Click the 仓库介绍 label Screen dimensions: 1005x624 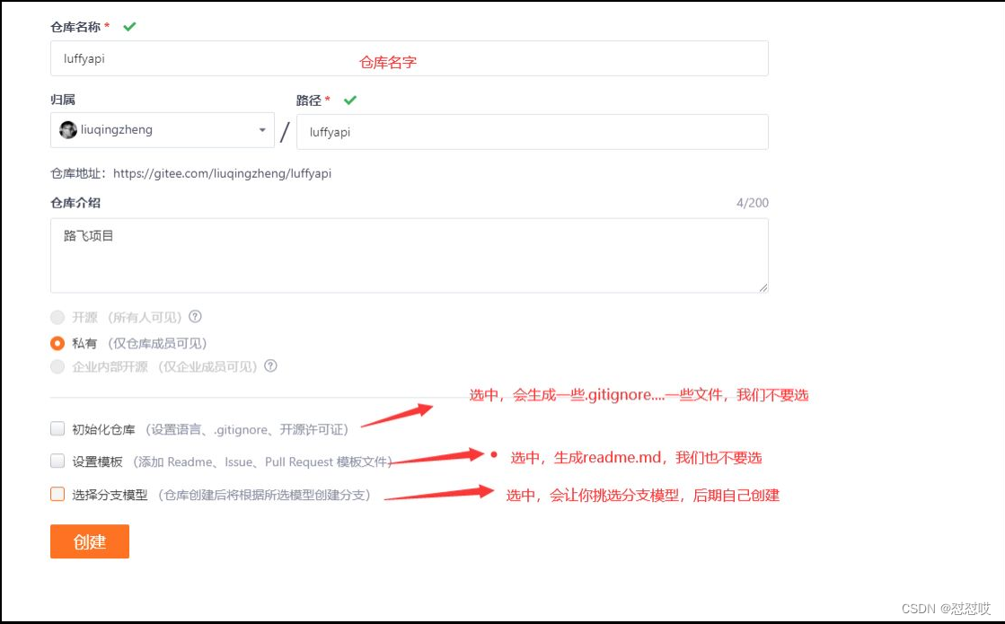[x=75, y=203]
